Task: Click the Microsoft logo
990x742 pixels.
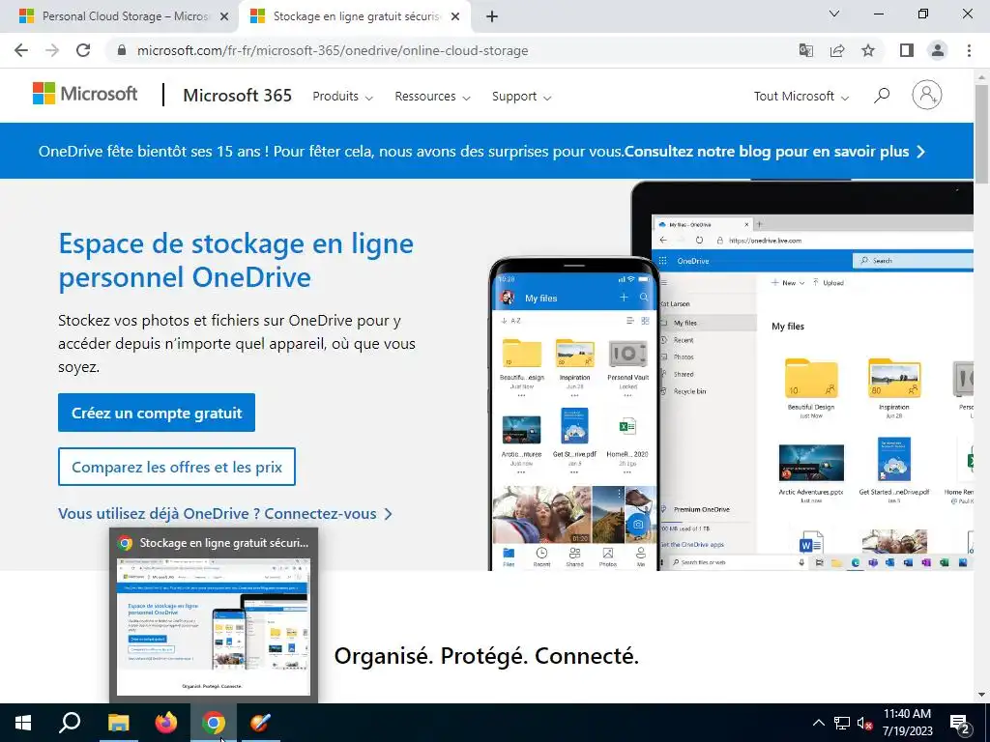Action: tap(85, 94)
